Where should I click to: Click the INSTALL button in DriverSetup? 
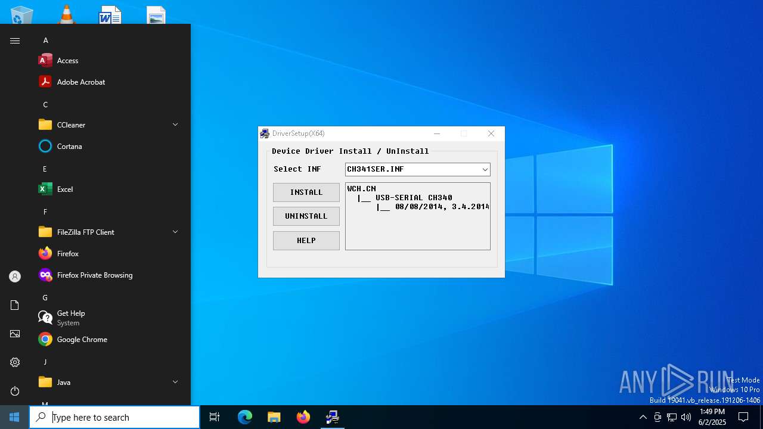(x=306, y=192)
